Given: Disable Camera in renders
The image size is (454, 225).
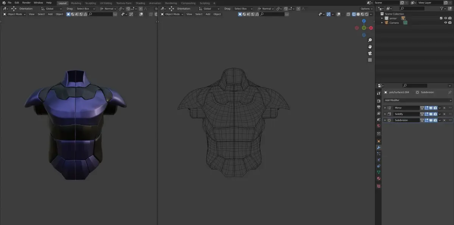Looking at the screenshot, I should coord(450,23).
